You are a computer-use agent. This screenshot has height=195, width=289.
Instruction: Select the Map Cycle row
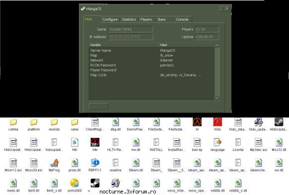pos(151,75)
